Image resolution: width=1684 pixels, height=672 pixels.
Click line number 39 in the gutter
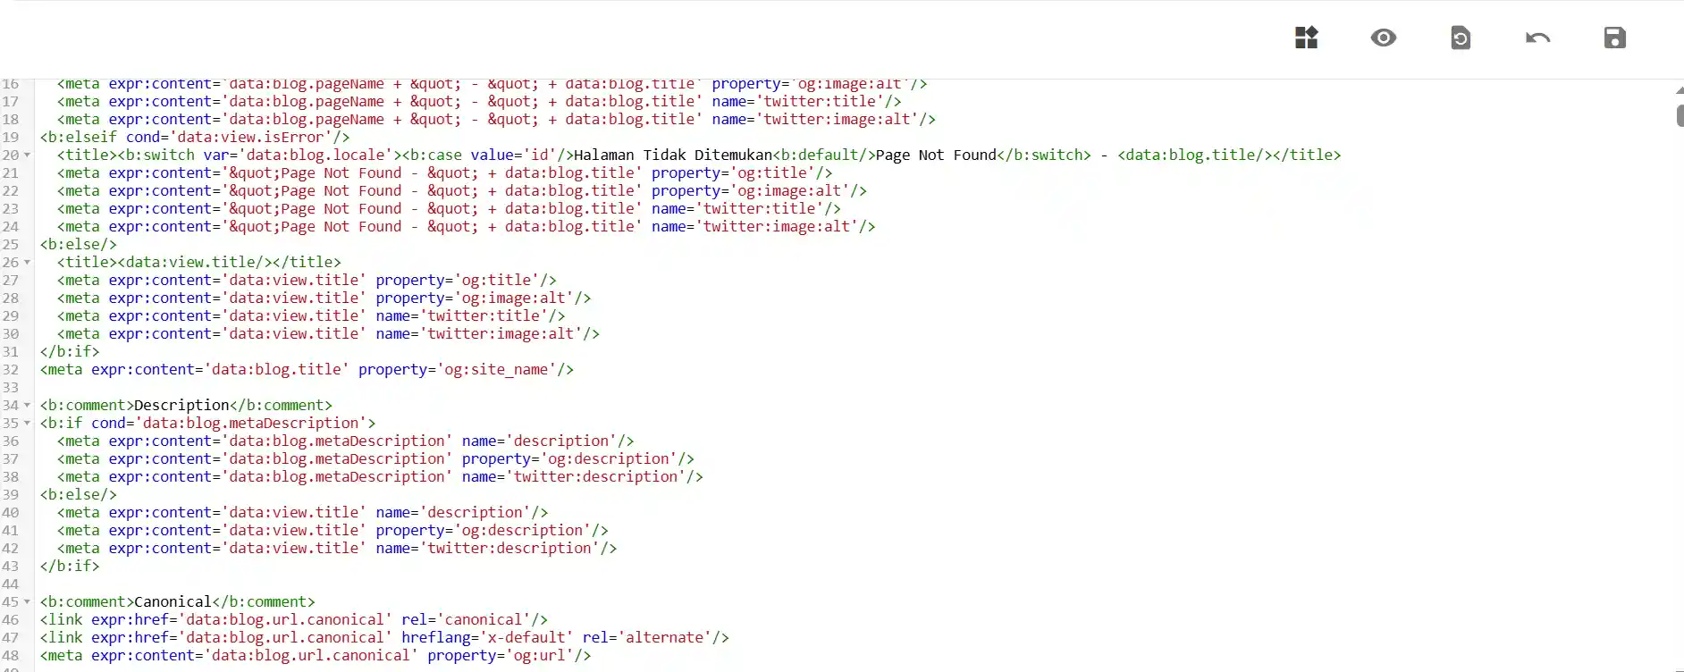[x=10, y=495]
